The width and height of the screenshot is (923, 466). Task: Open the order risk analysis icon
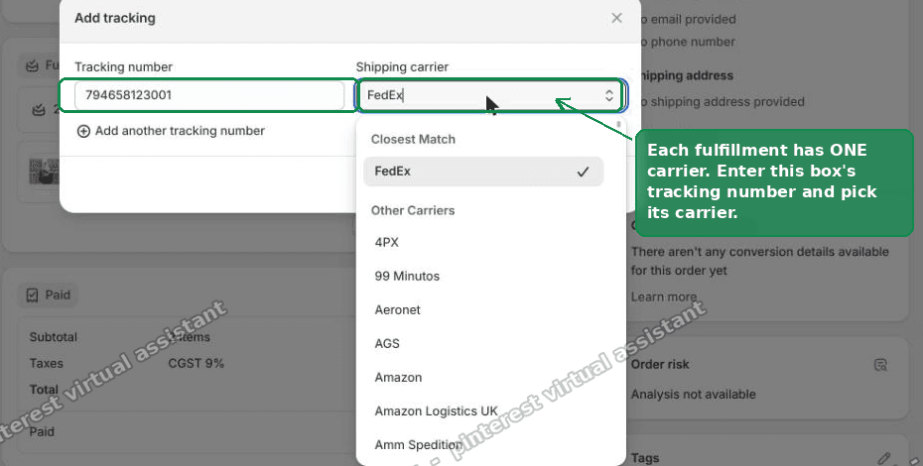click(880, 365)
